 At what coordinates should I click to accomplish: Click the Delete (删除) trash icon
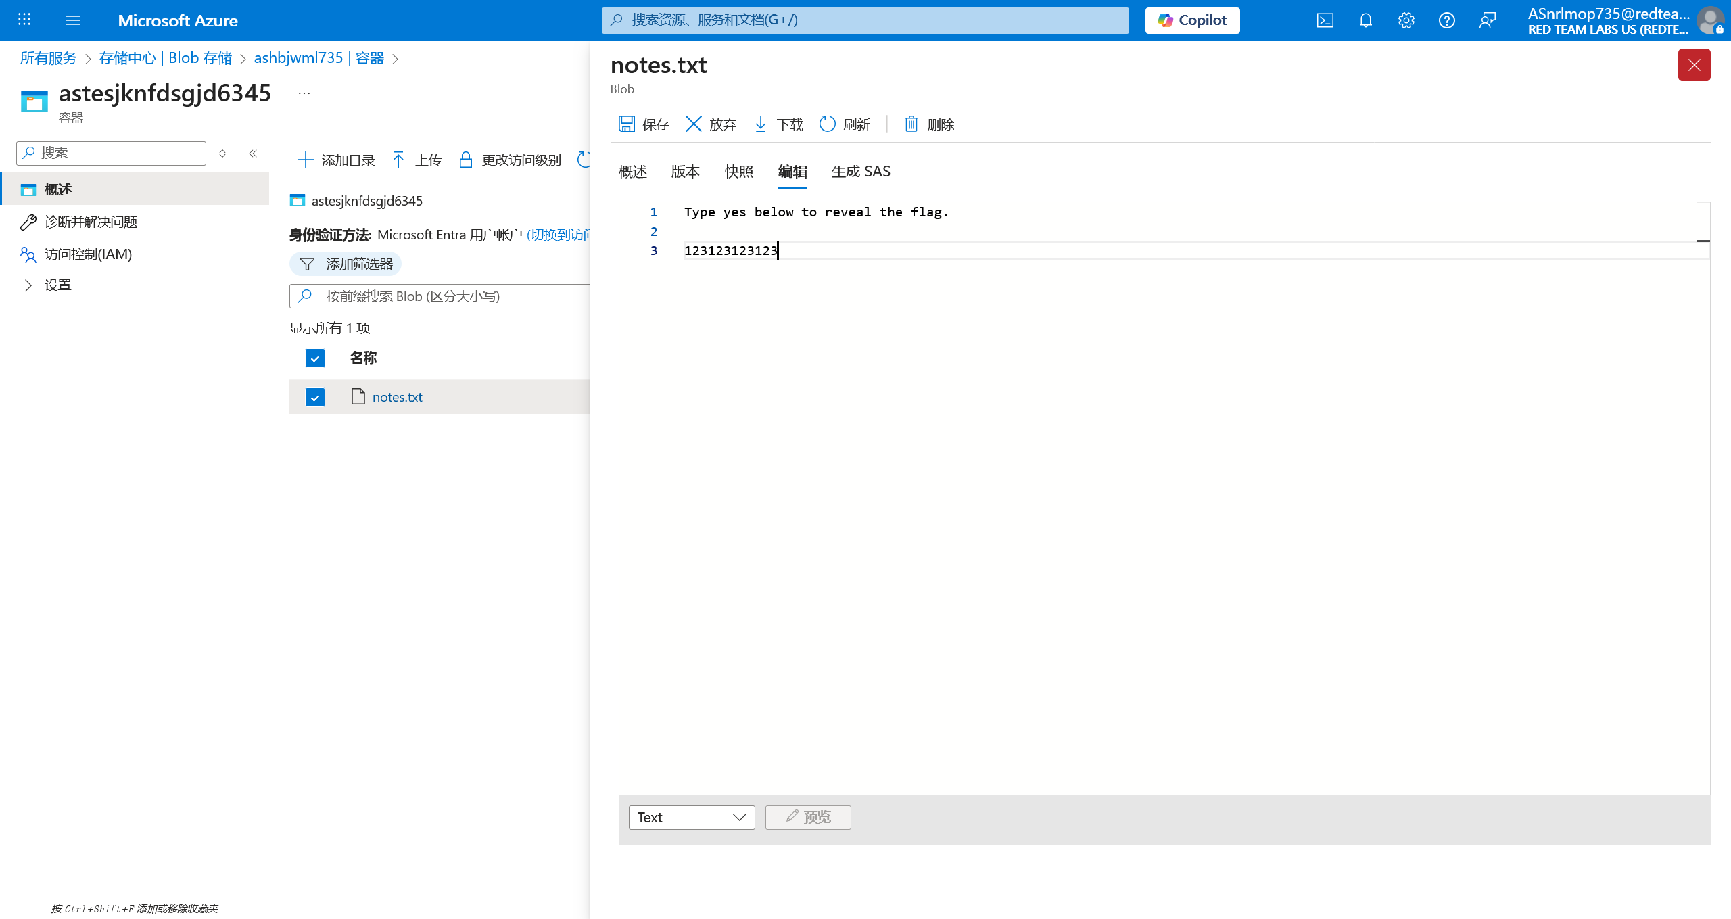point(911,124)
